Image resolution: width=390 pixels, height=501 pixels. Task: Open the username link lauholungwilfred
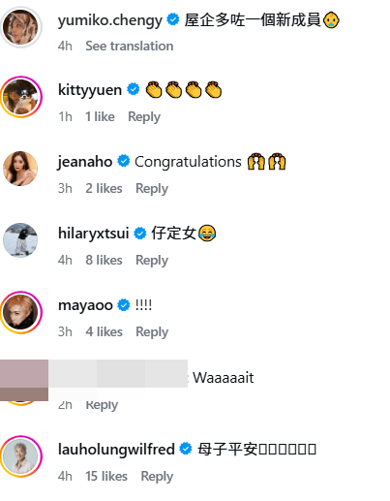(116, 449)
